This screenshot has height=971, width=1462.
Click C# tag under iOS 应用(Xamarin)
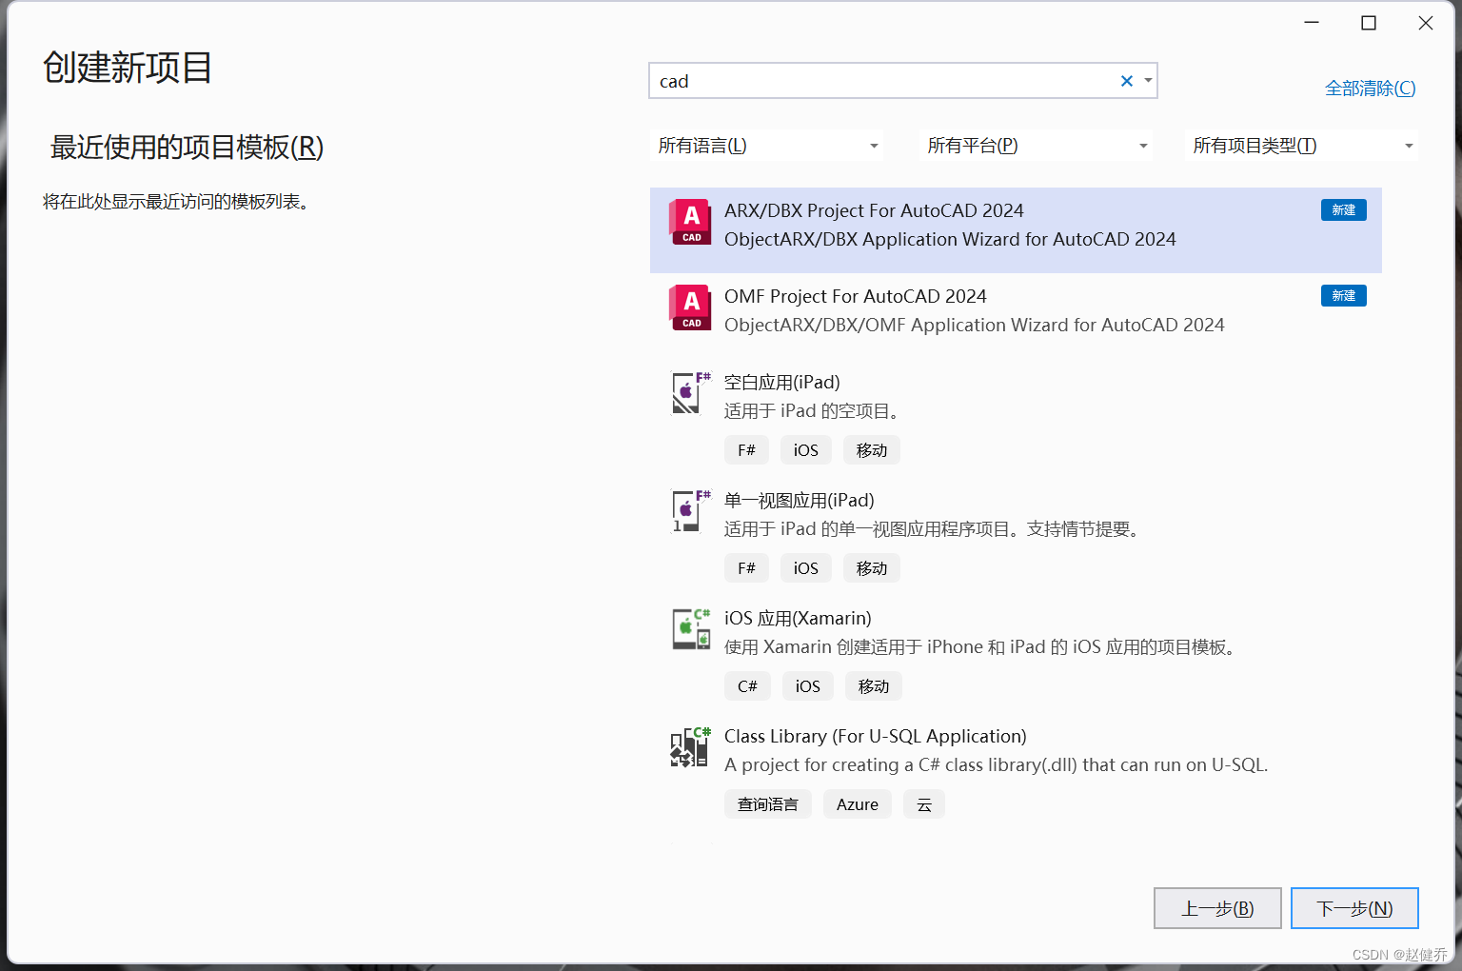(x=747, y=686)
